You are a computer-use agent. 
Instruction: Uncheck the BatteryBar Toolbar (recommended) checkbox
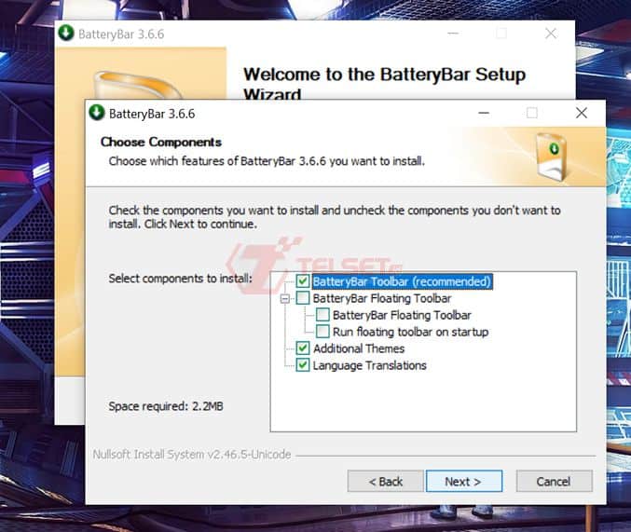click(303, 281)
